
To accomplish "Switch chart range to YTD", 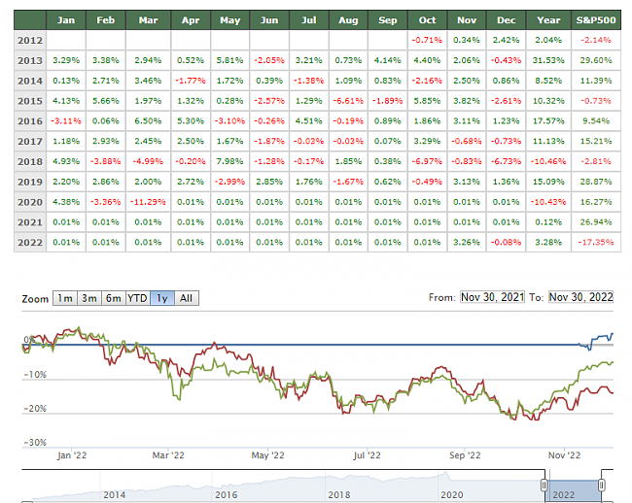I will coord(138,298).
